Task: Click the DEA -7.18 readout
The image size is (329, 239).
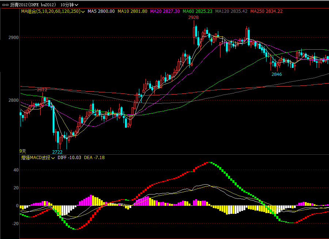Action: pos(94,158)
